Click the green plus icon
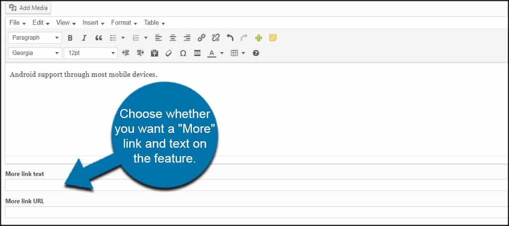 (258, 38)
